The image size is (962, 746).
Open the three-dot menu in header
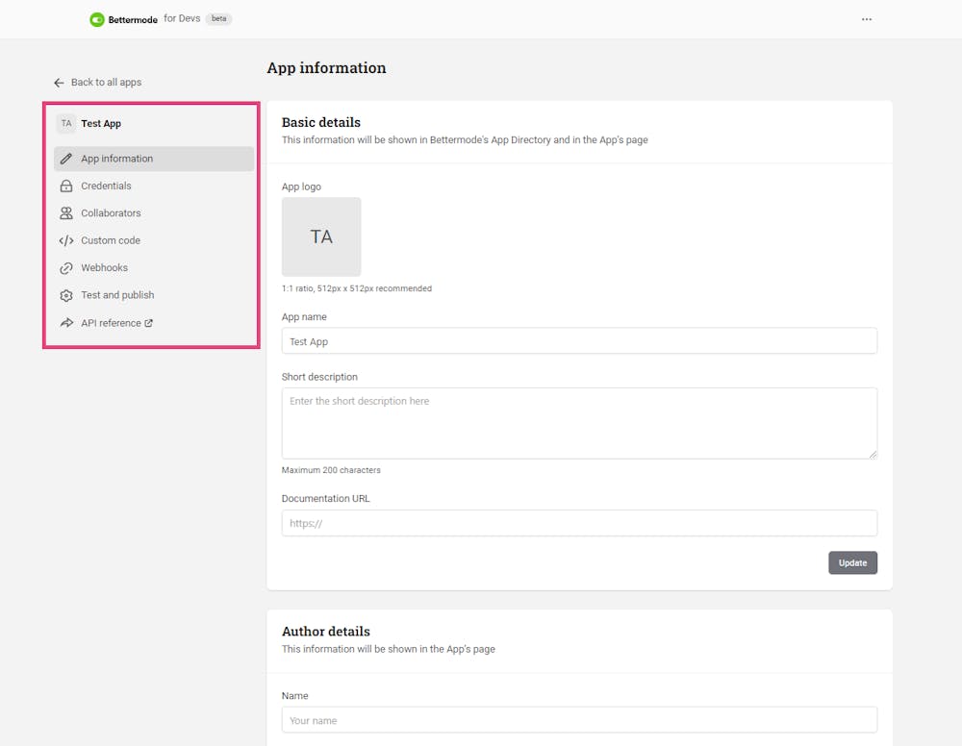point(867,19)
